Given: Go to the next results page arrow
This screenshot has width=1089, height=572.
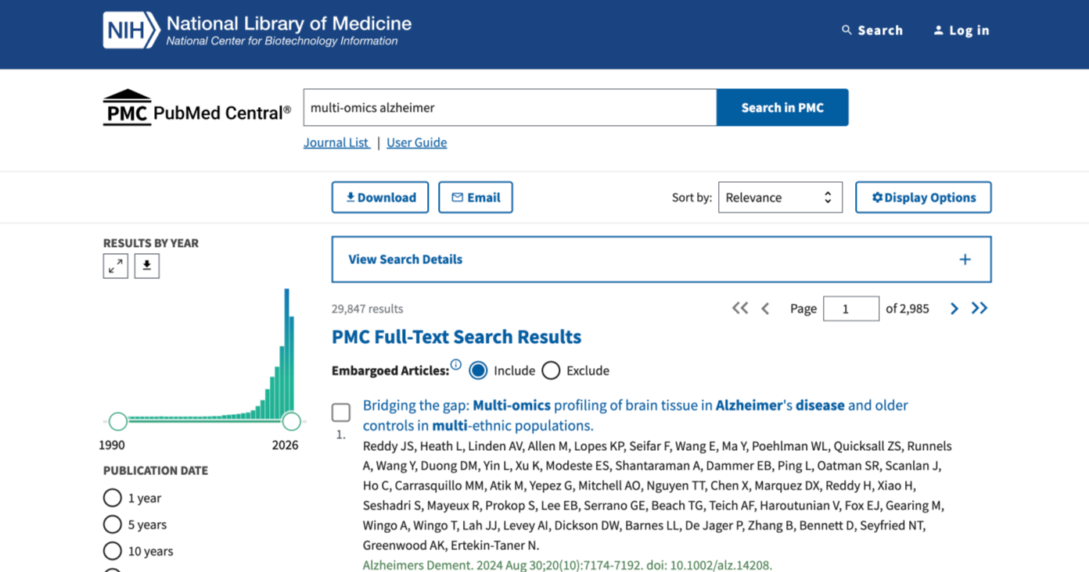Looking at the screenshot, I should point(954,309).
